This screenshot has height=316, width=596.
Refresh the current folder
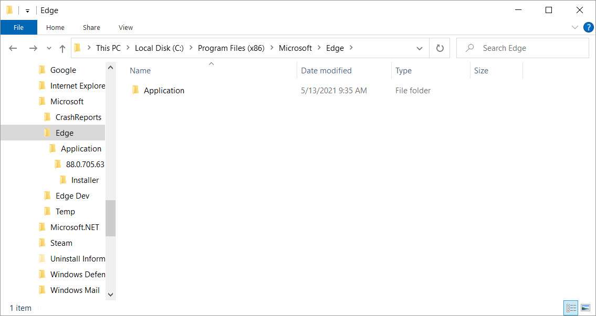click(440, 48)
